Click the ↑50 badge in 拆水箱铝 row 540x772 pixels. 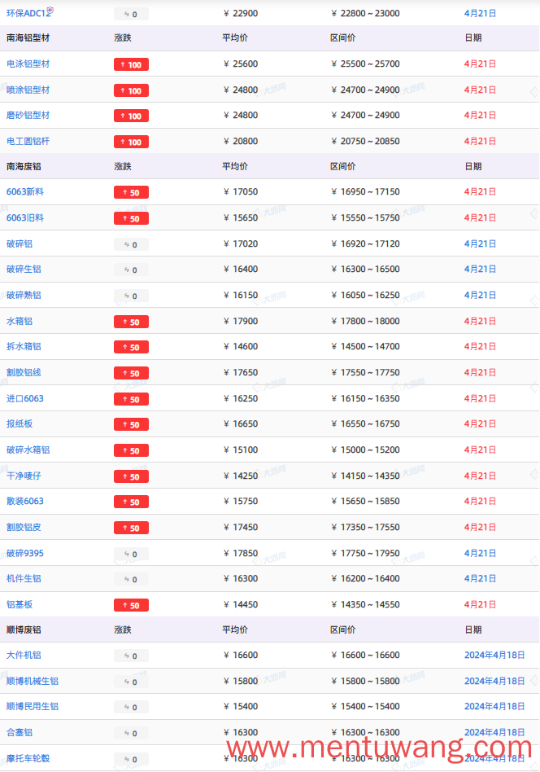131,347
